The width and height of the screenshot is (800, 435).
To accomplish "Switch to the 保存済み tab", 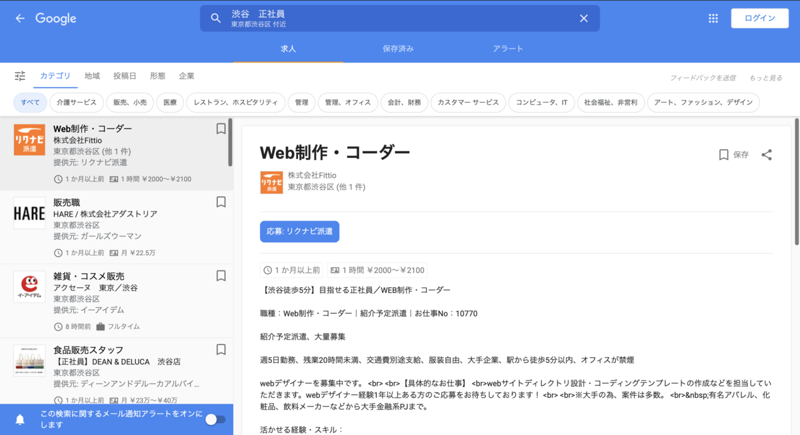I will coord(398,49).
